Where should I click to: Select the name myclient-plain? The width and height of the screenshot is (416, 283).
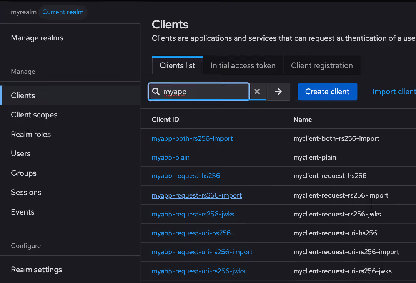(314, 158)
